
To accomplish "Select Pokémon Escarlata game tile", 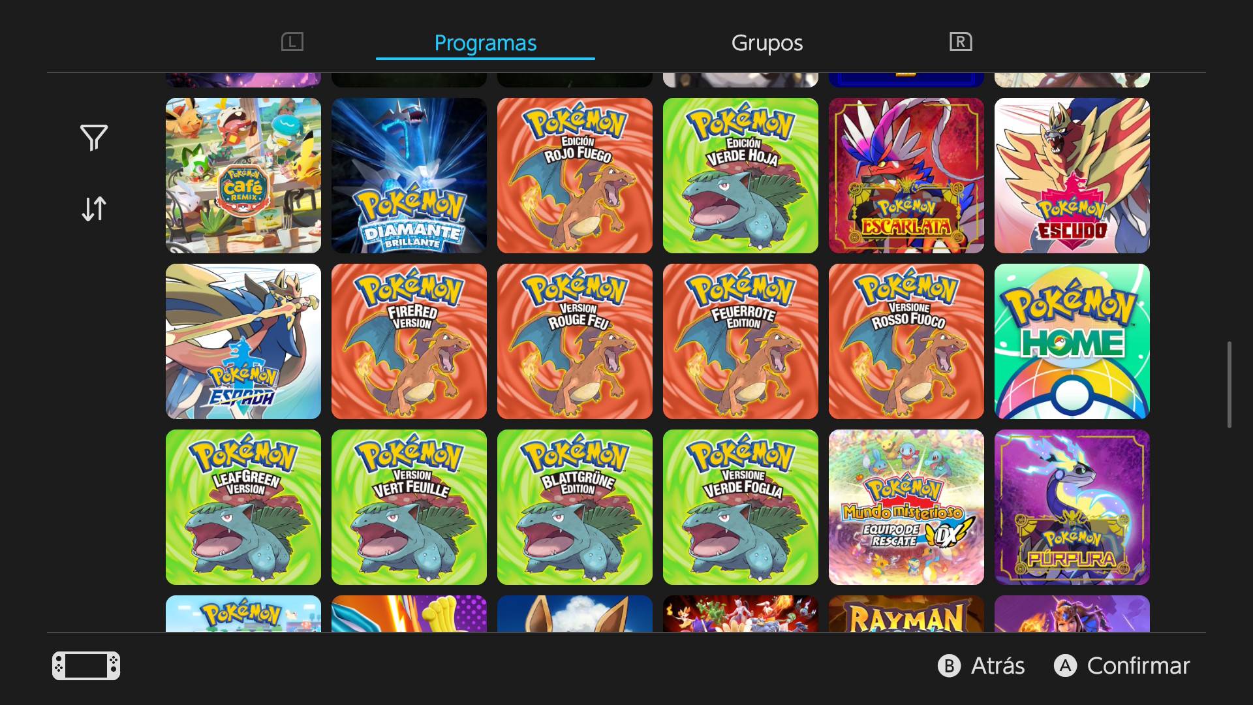I will pos(906,176).
